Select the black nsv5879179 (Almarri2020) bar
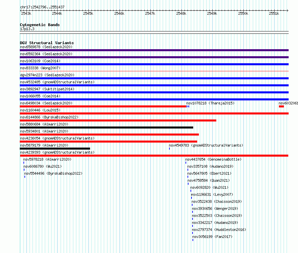This screenshot has height=253, width=298. (55, 149)
